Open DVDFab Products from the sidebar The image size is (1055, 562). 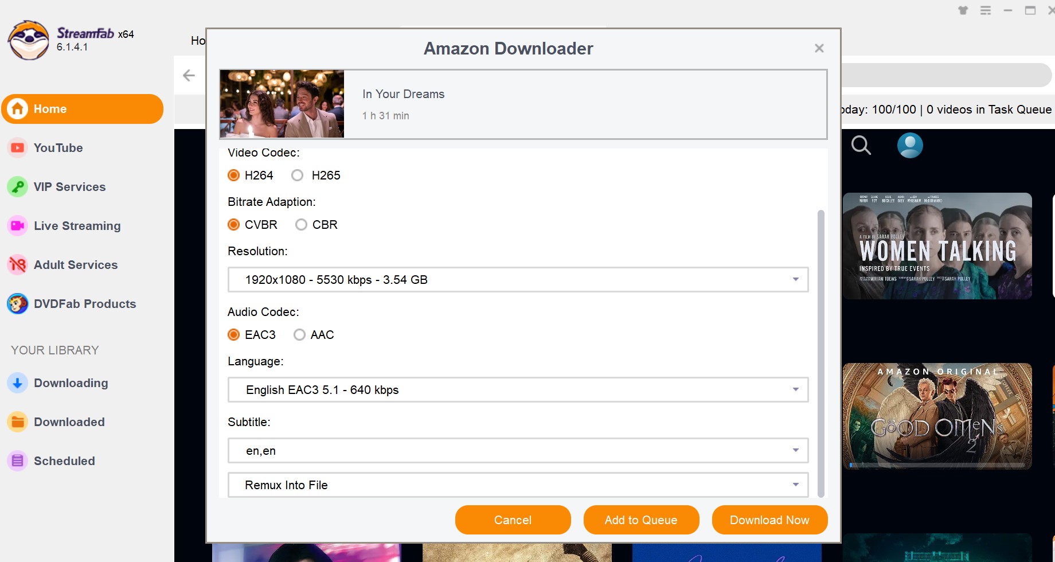tap(84, 304)
